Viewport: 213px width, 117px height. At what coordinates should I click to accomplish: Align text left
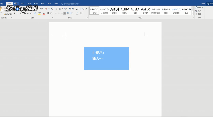click(56, 13)
